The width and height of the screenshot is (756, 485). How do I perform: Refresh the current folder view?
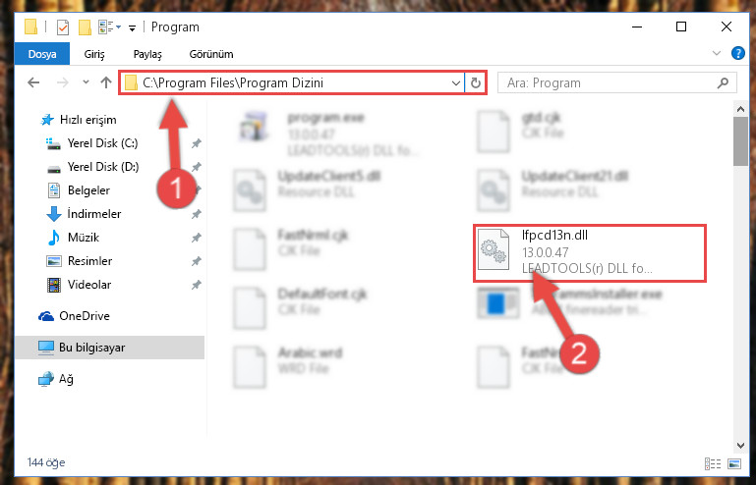click(476, 82)
